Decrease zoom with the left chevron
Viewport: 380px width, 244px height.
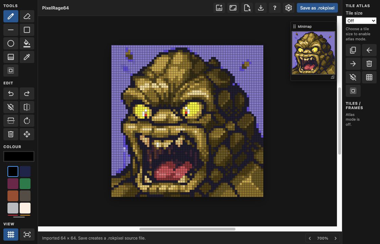310,238
